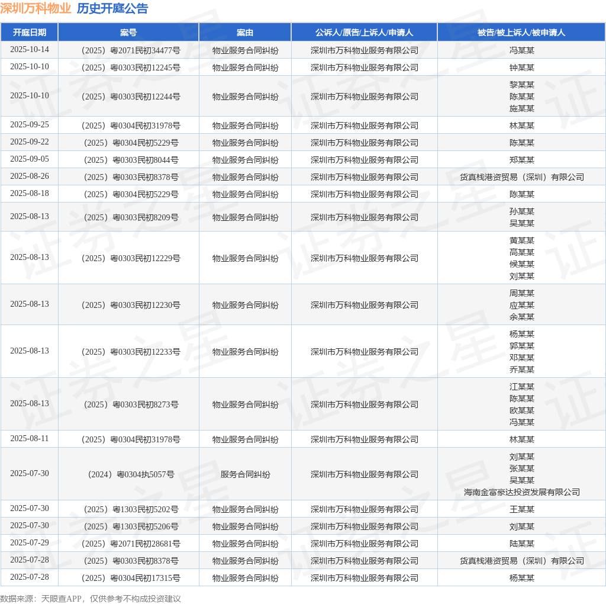Select case number 粤0304民初17315号
The image size is (606, 604).
pos(131,578)
